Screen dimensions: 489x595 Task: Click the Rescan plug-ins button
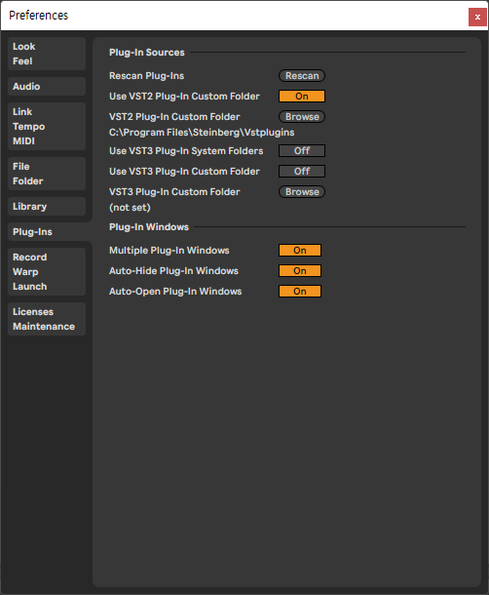(302, 76)
